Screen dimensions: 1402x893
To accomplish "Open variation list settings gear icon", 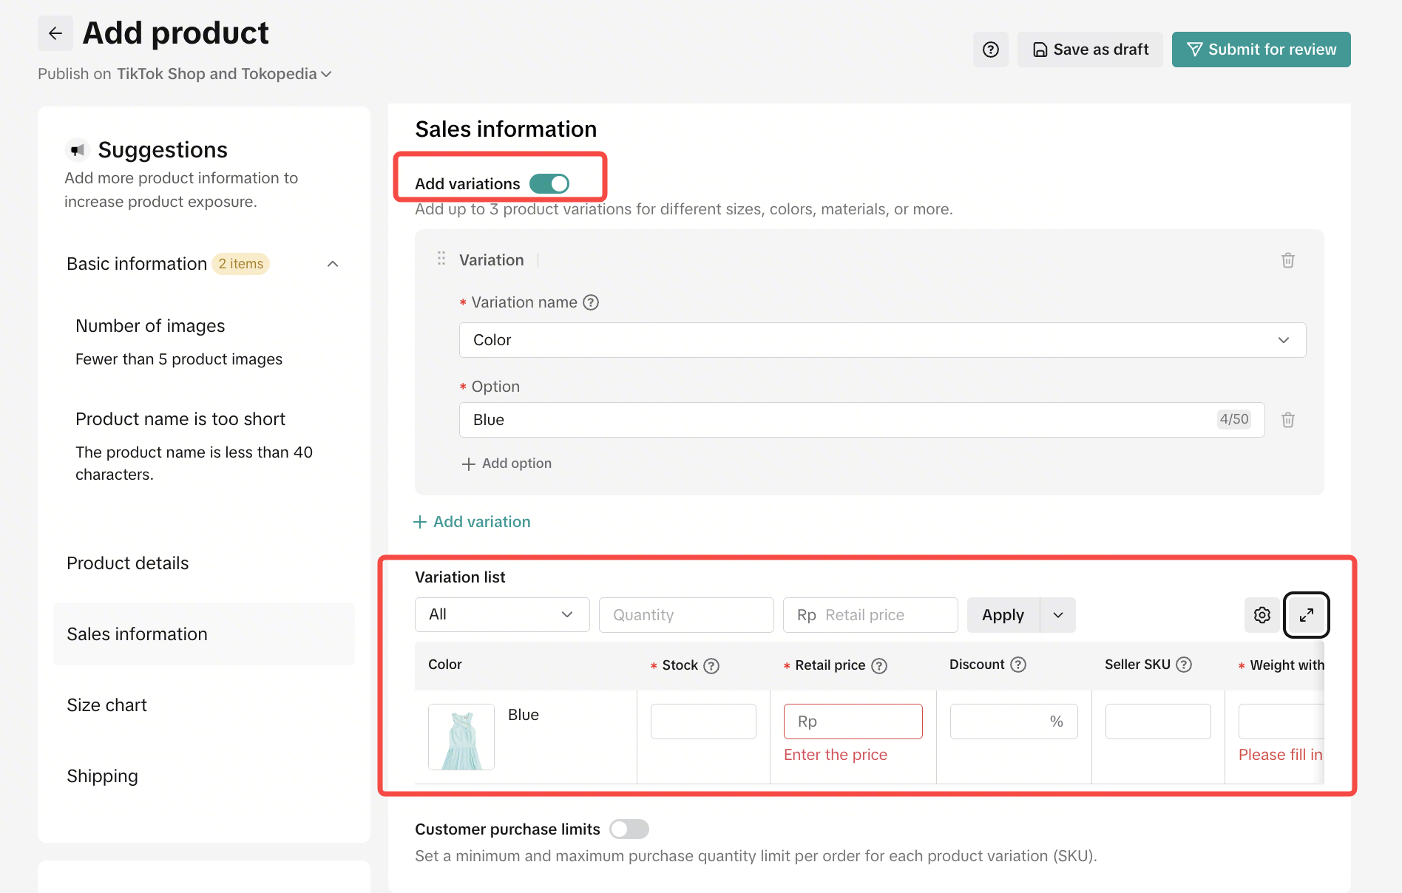I will pos(1262,615).
